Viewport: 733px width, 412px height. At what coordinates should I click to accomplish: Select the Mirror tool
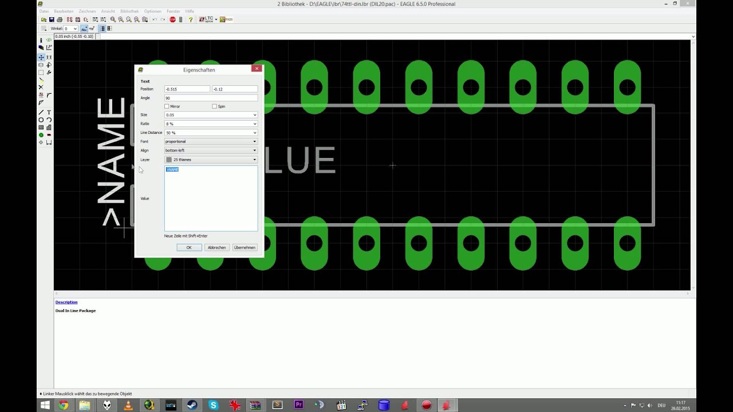pos(41,65)
